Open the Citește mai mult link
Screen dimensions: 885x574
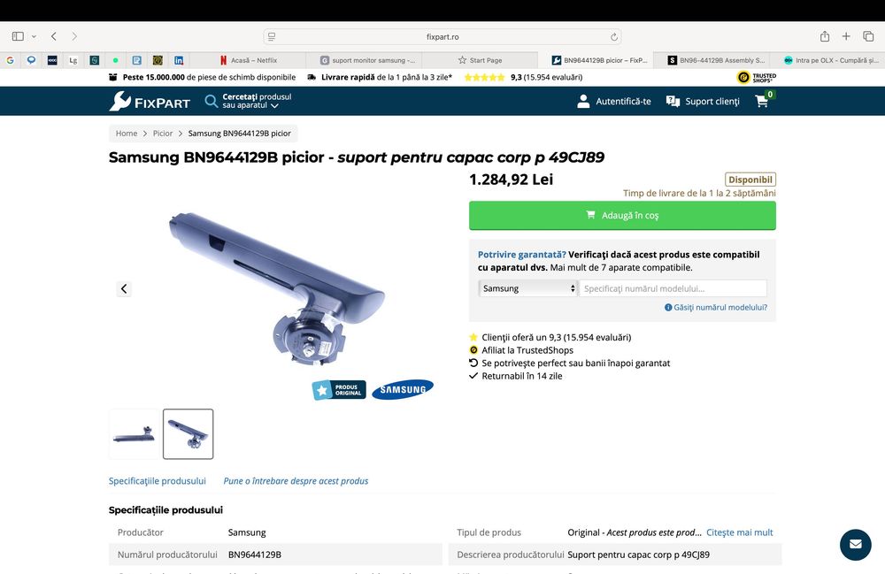[739, 532]
